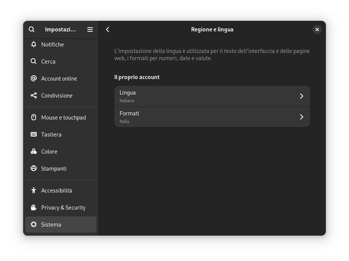The height and width of the screenshot is (261, 349).
Task: Open the Privacy & Security panel
Action: (61, 207)
